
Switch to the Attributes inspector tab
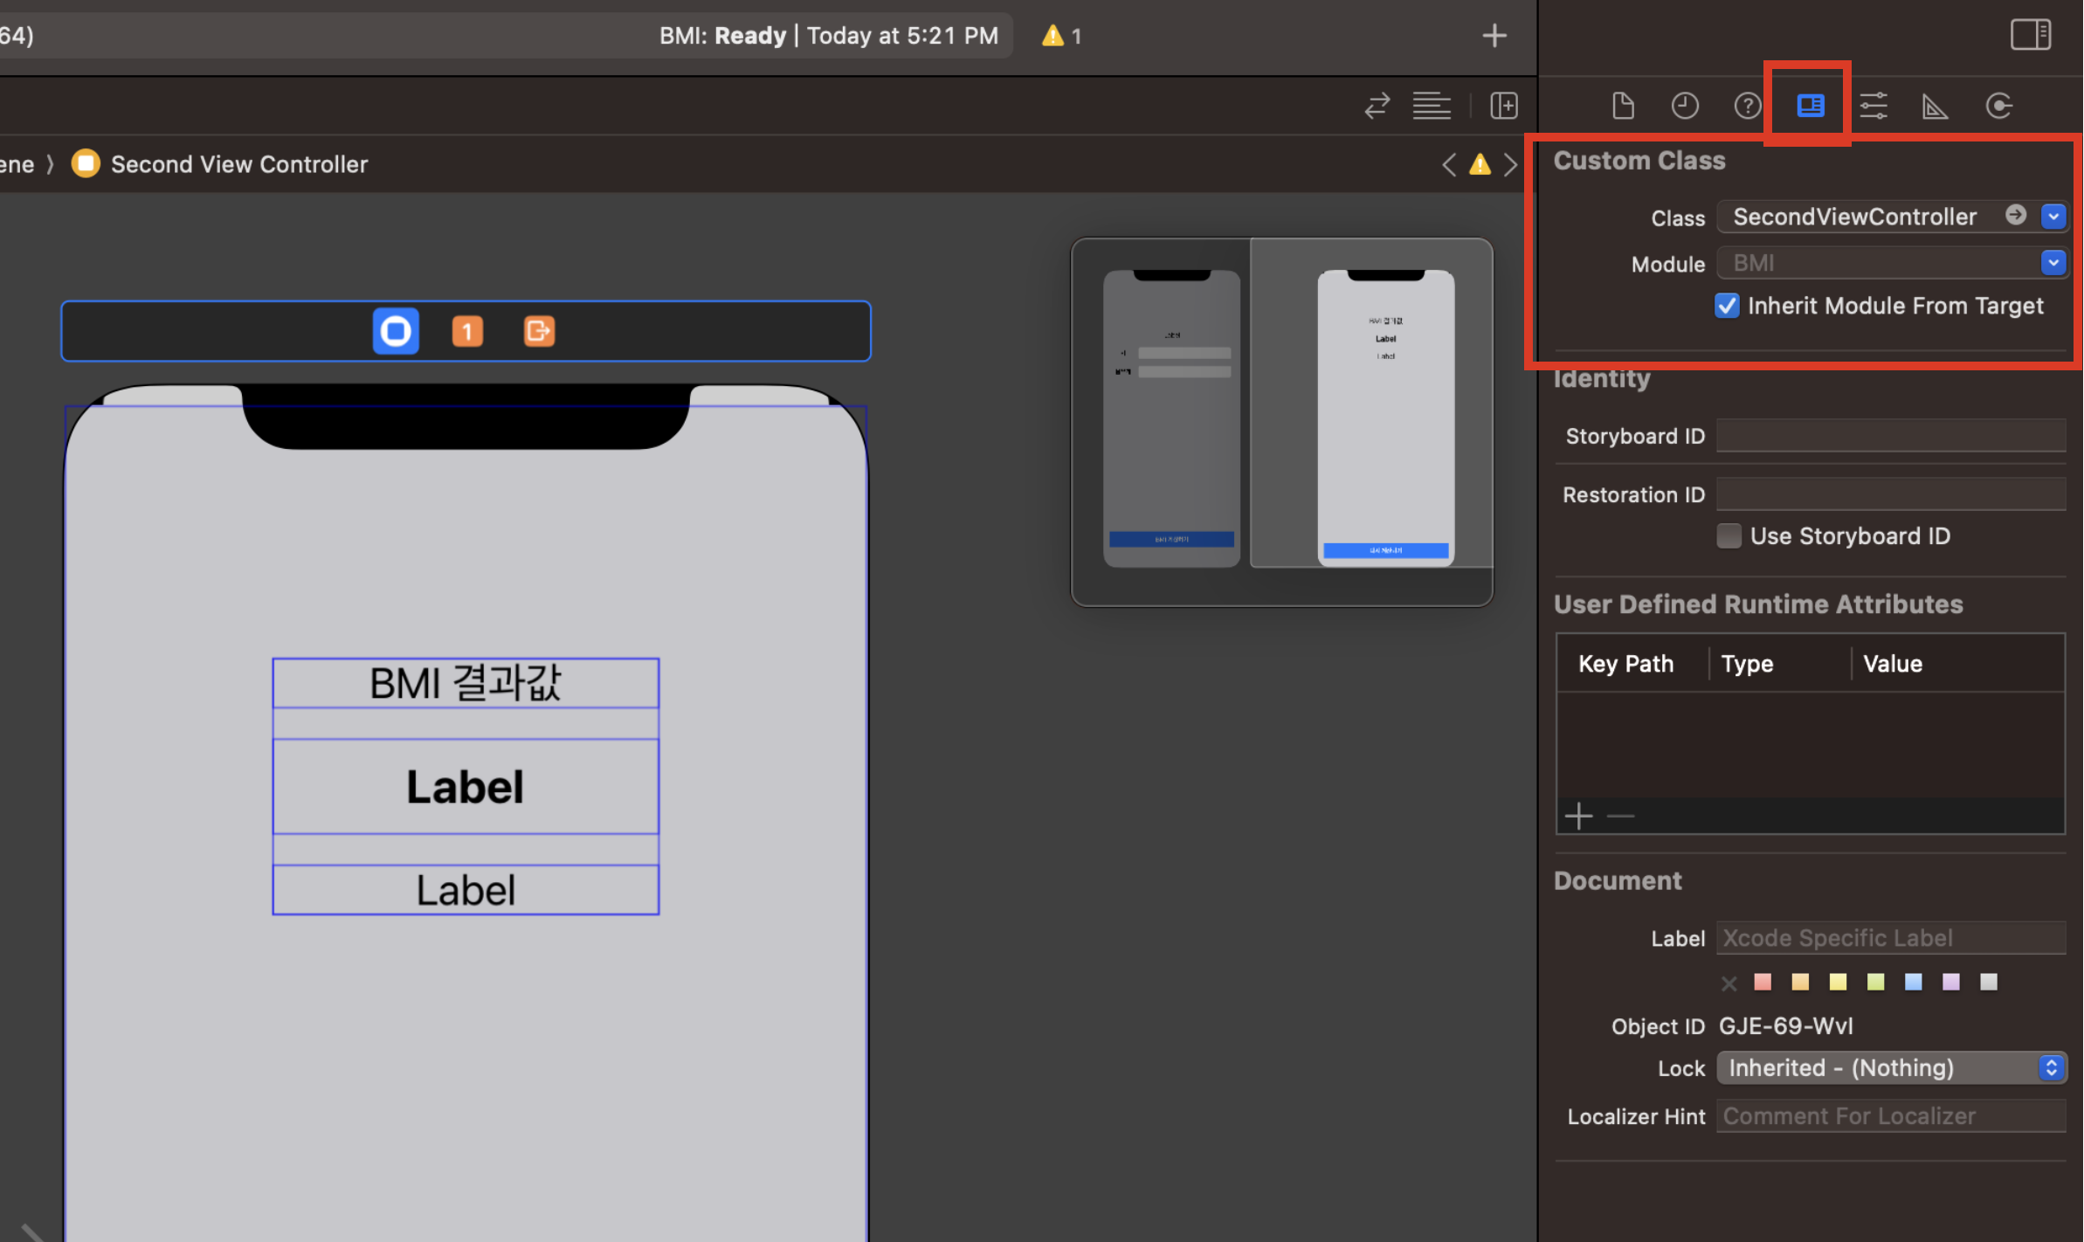pos(1874,107)
